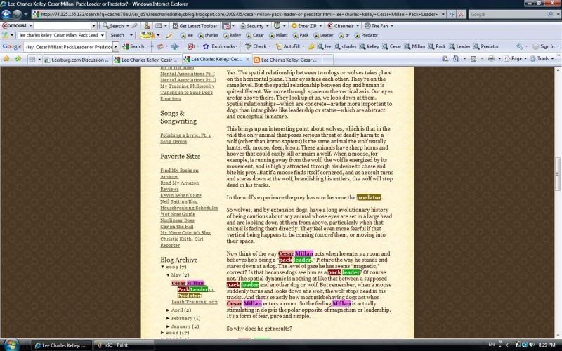
Task: Click the Check spelling button on Google toolbar
Action: [x=256, y=46]
